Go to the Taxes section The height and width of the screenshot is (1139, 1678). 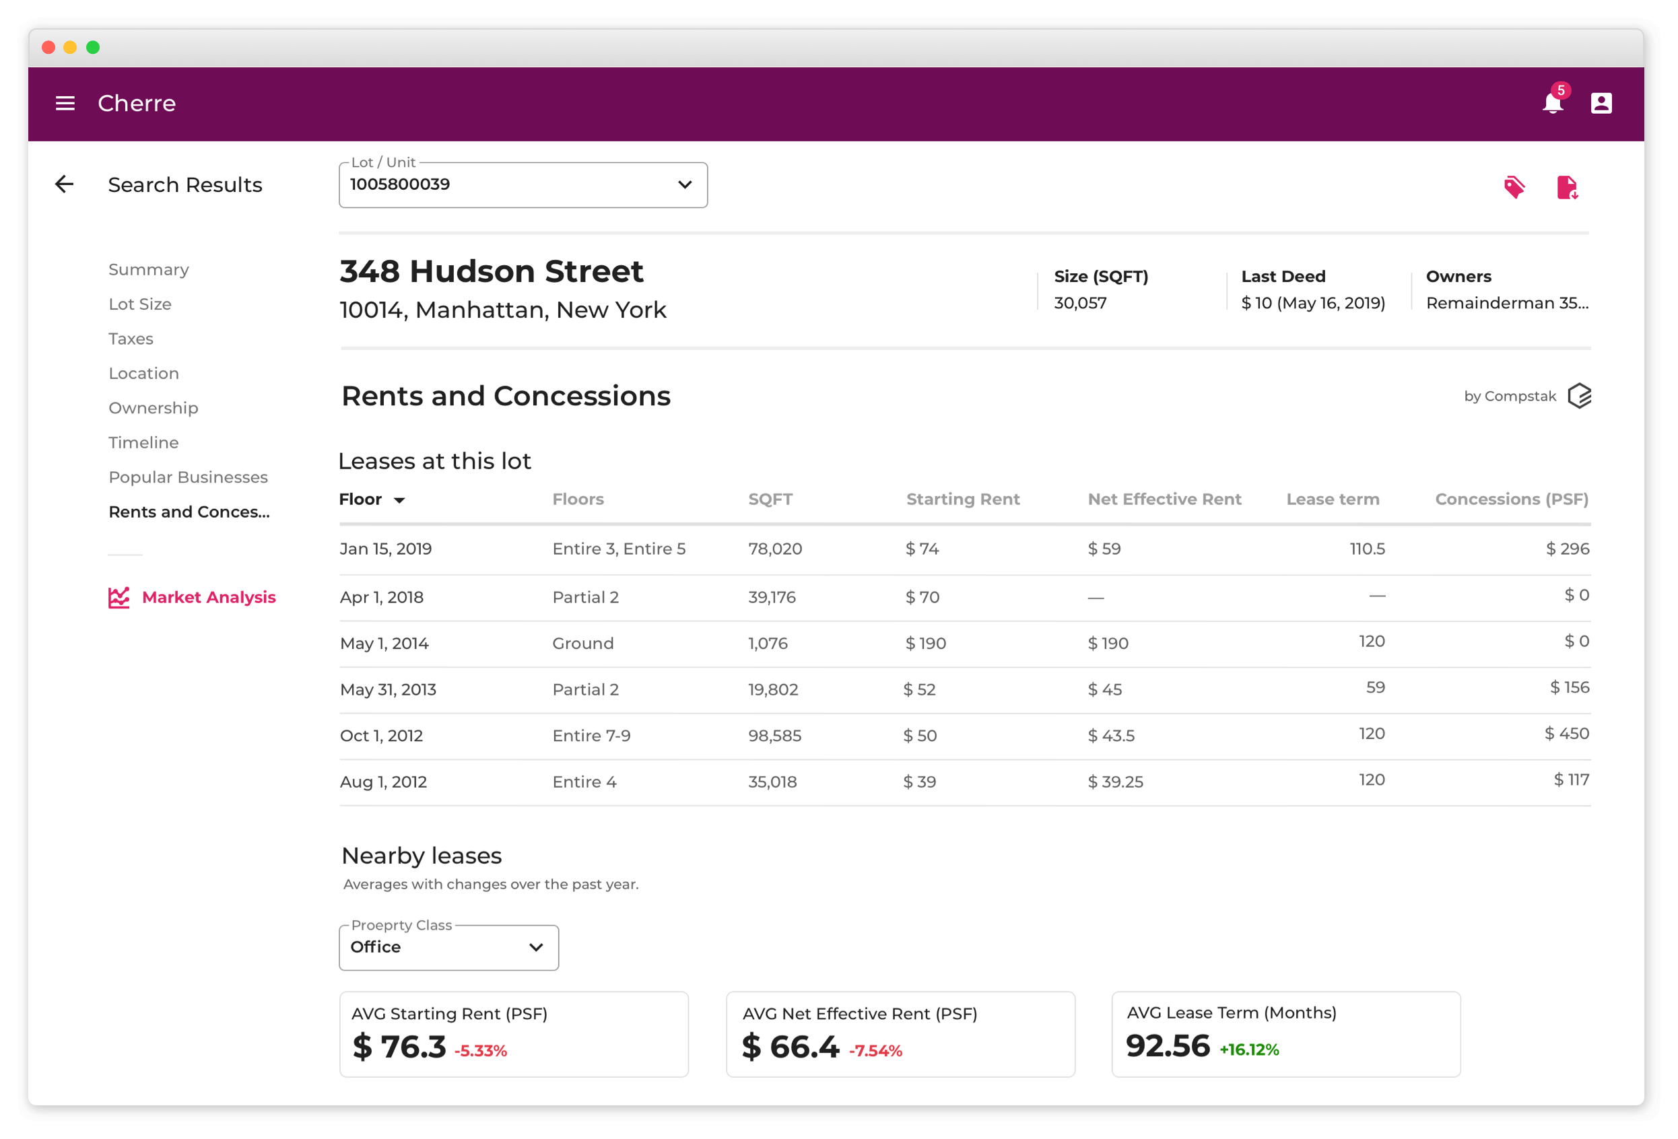131,339
